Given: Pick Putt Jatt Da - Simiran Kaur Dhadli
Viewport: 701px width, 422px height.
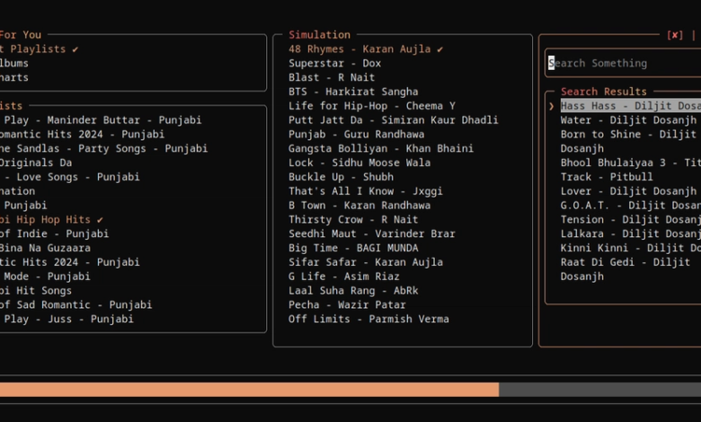Looking at the screenshot, I should 393,120.
